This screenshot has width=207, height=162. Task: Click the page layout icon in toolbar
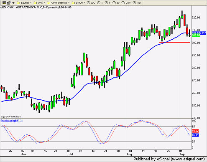coord(9,3)
